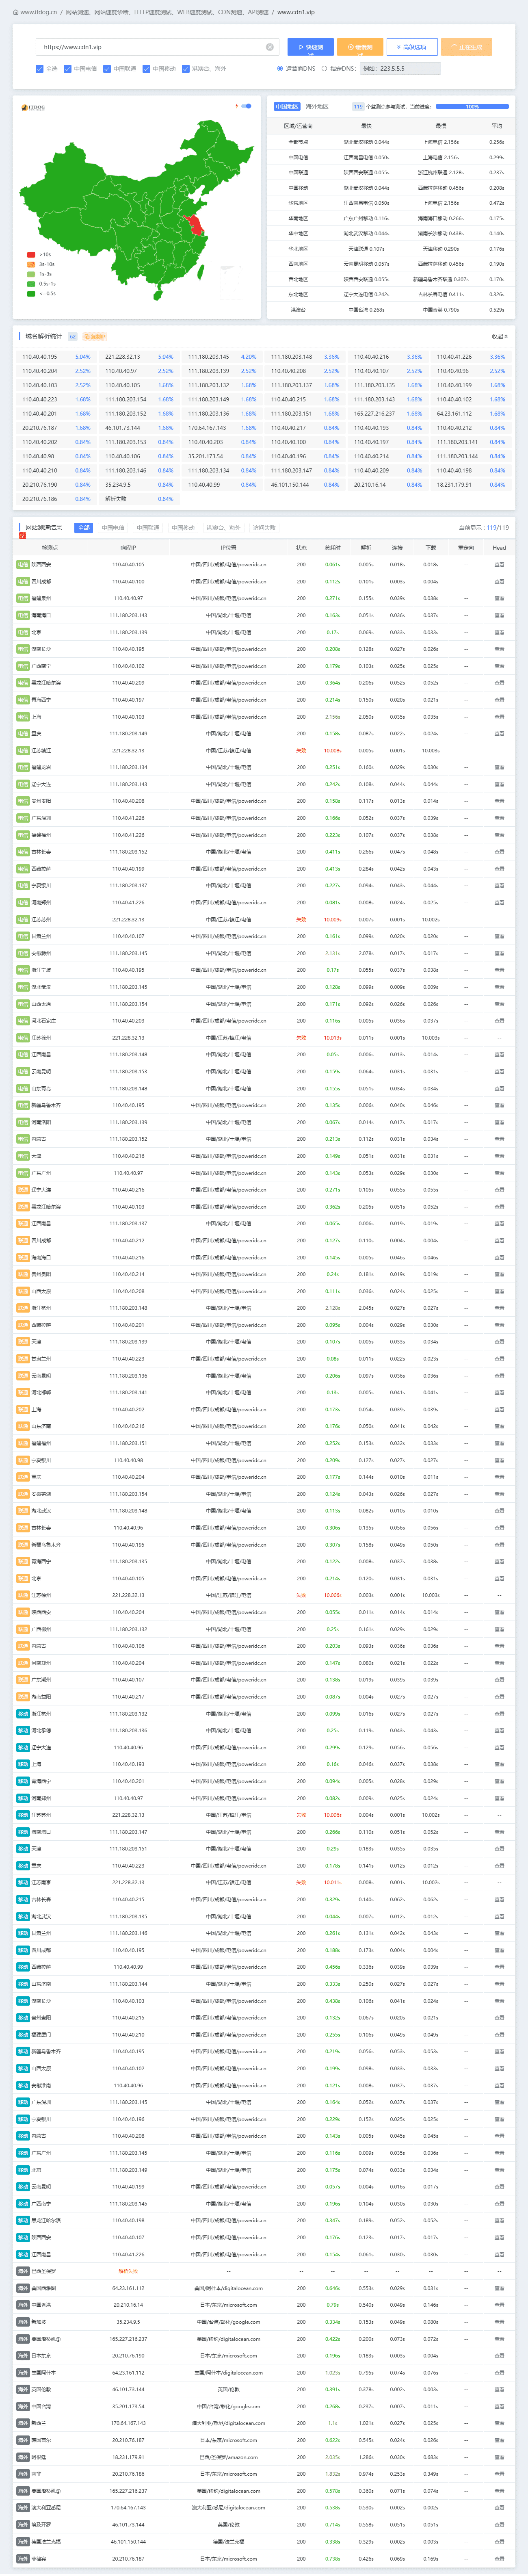Screen dimensions: 528x2574
Task: Click the DNS field showing 223.5.5.5
Action: [399, 69]
